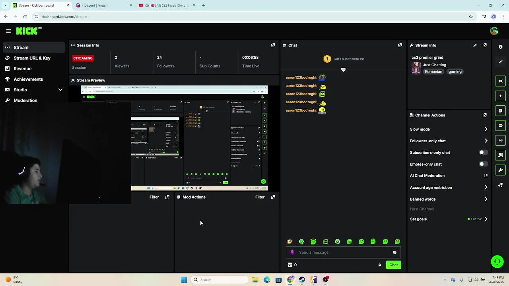Viewport: 509px width, 286px height.
Task: Click Gift 1 sub to take 1st
Action: (x=348, y=59)
